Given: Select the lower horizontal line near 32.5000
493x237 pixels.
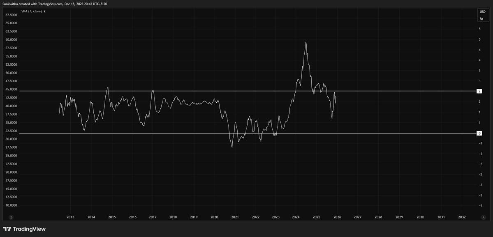Looking at the screenshot, I should tap(248, 133).
